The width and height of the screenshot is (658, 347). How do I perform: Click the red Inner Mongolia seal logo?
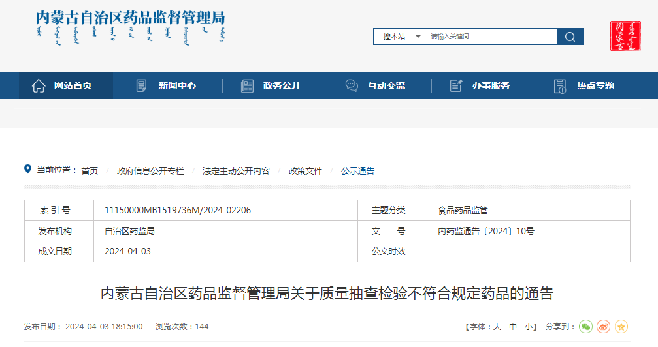[625, 35]
